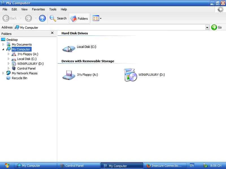
Task: Open the Views dropdown arrow
Action: tap(101, 18)
